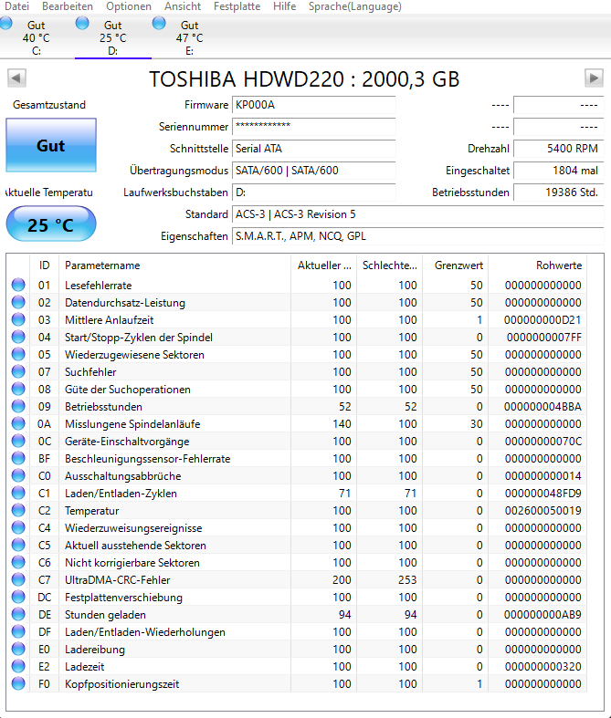Open the Ansicht menu
The width and height of the screenshot is (611, 718).
click(x=183, y=6)
